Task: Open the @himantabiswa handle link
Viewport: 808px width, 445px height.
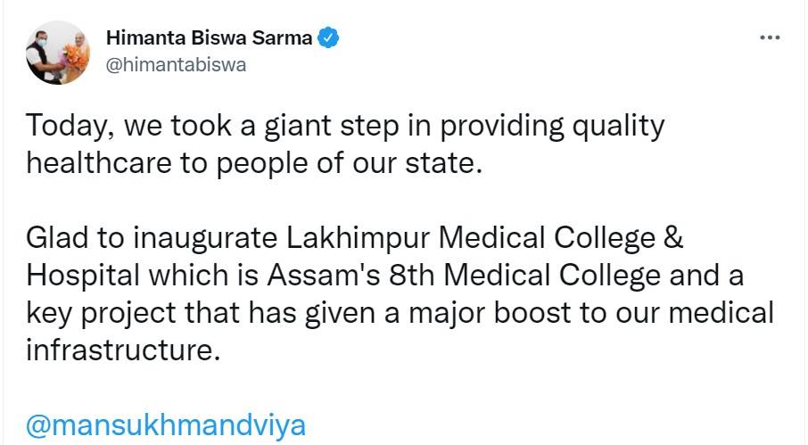Action: point(176,64)
